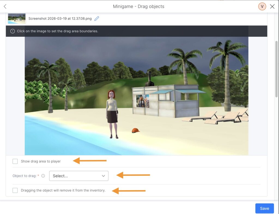This screenshot has width=279, height=214.
Task: Open the V user avatar menu
Action: pos(262,6)
